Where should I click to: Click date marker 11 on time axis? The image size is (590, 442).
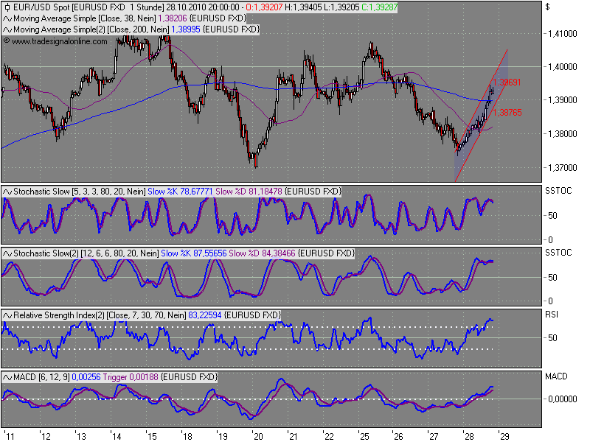tap(10, 437)
